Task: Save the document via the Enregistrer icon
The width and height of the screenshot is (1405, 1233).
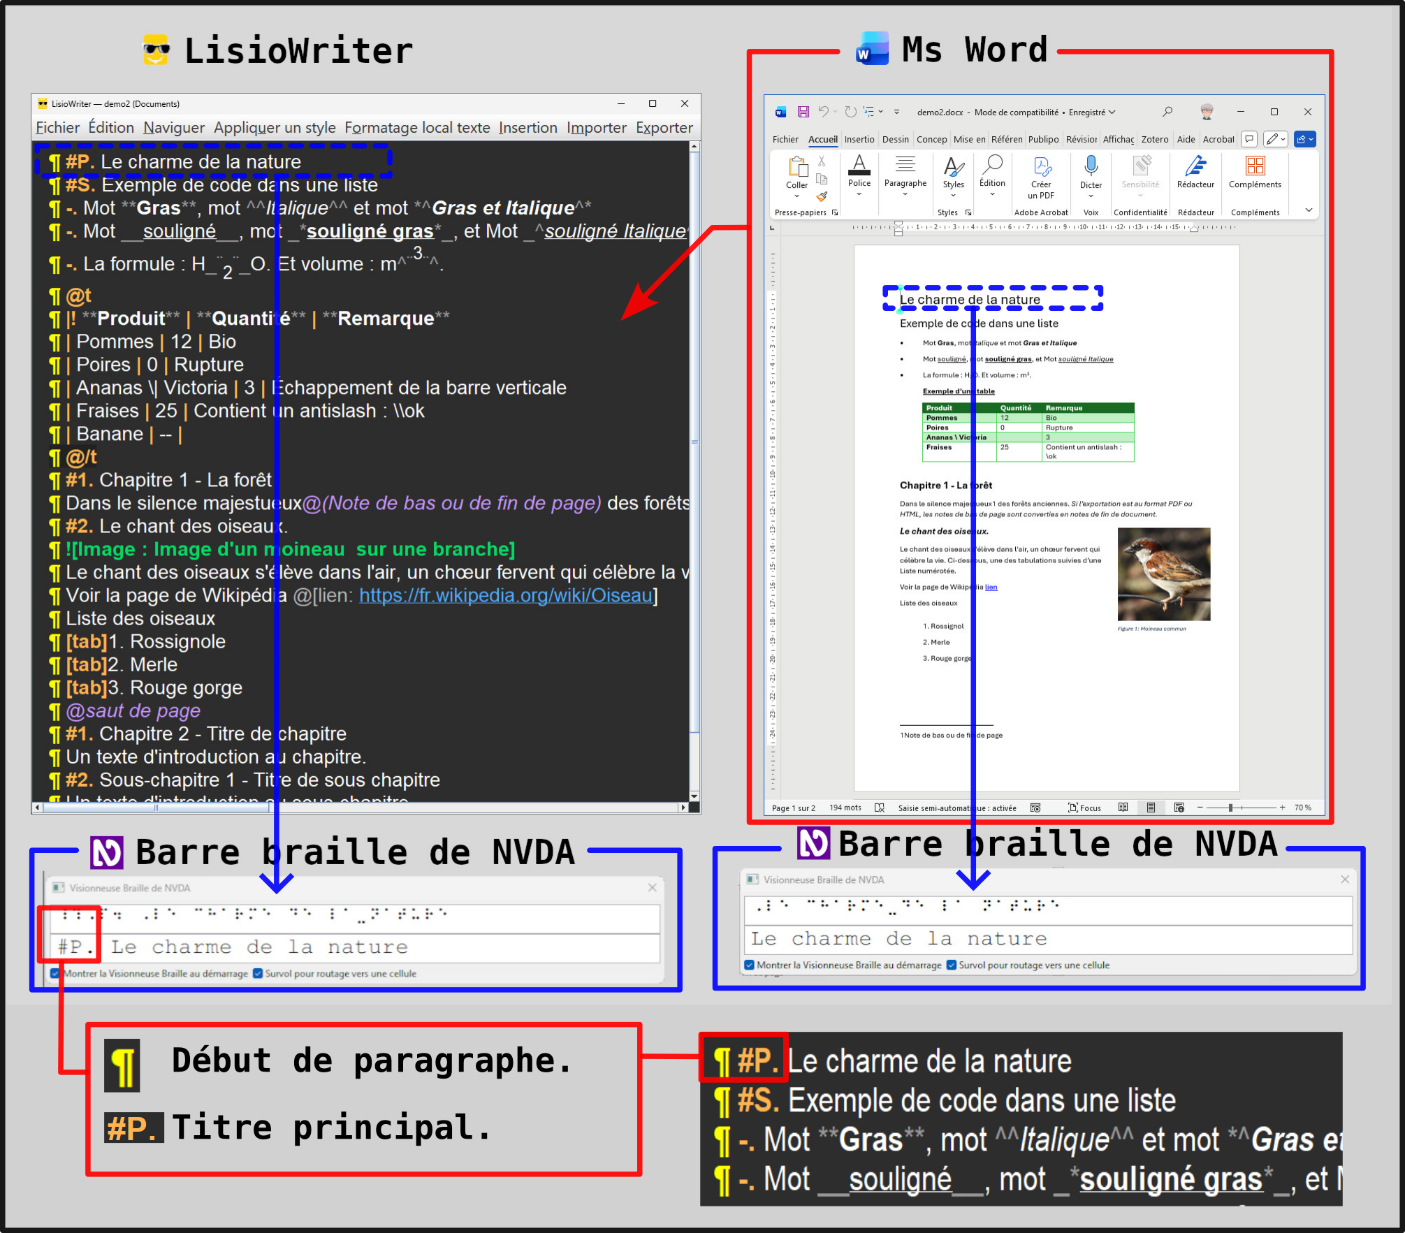Action: tap(803, 111)
